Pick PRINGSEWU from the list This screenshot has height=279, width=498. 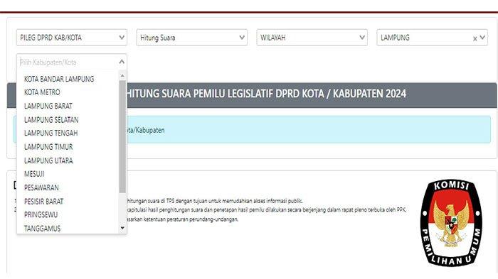click(41, 215)
